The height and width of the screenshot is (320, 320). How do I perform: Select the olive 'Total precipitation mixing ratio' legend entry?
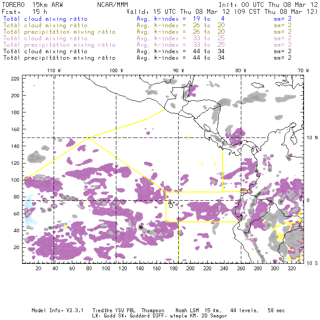59,32
